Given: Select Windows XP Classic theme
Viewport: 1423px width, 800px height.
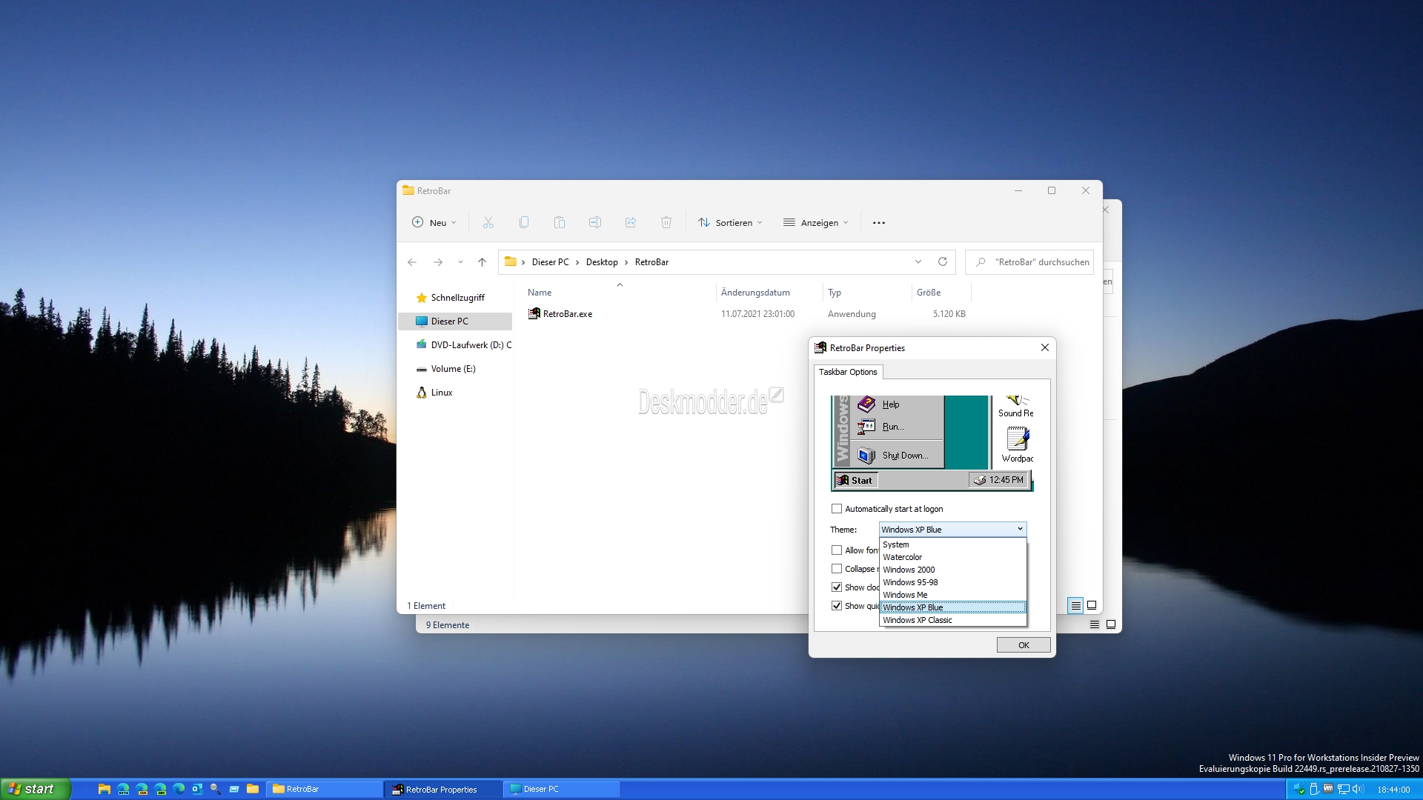Looking at the screenshot, I should (x=952, y=620).
